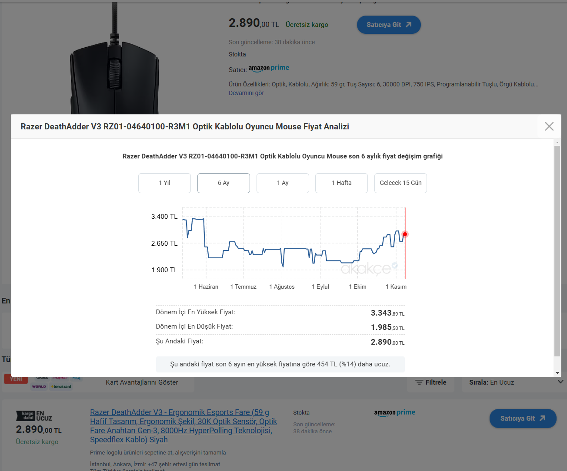Close the Fiyat Analizi price analysis dialog
Image resolution: width=567 pixels, height=471 pixels.
[x=549, y=126]
